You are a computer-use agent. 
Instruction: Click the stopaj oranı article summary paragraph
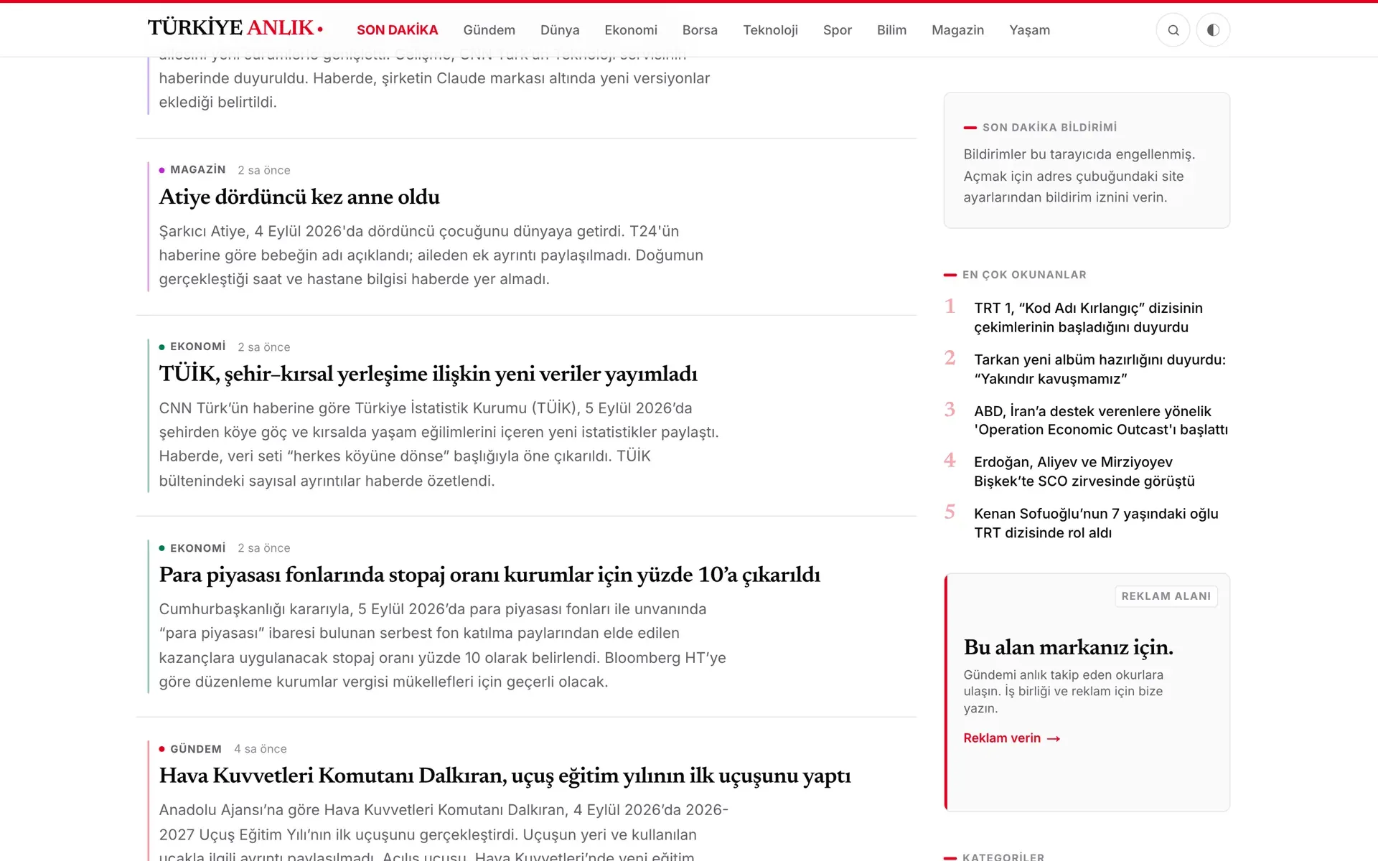click(x=442, y=645)
